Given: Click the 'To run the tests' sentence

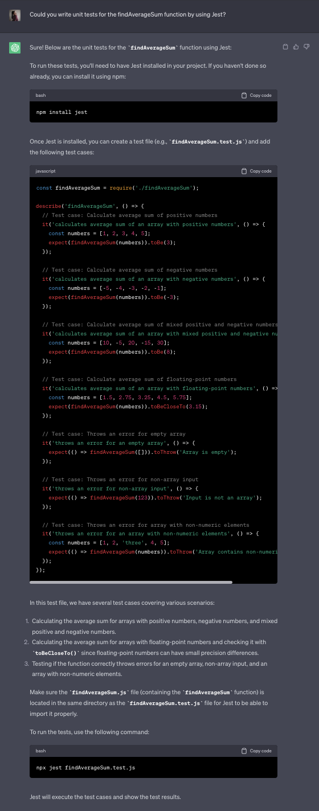Looking at the screenshot, I should tap(89, 732).
